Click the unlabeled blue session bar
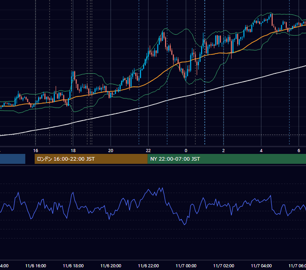 point(13,159)
